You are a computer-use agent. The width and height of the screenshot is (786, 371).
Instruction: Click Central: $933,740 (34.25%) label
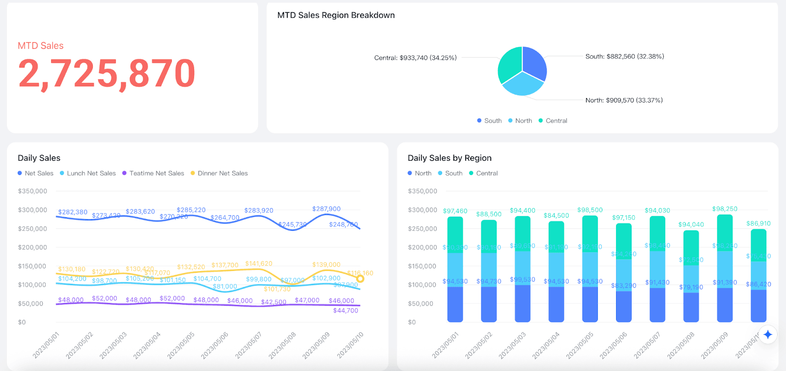click(x=416, y=58)
